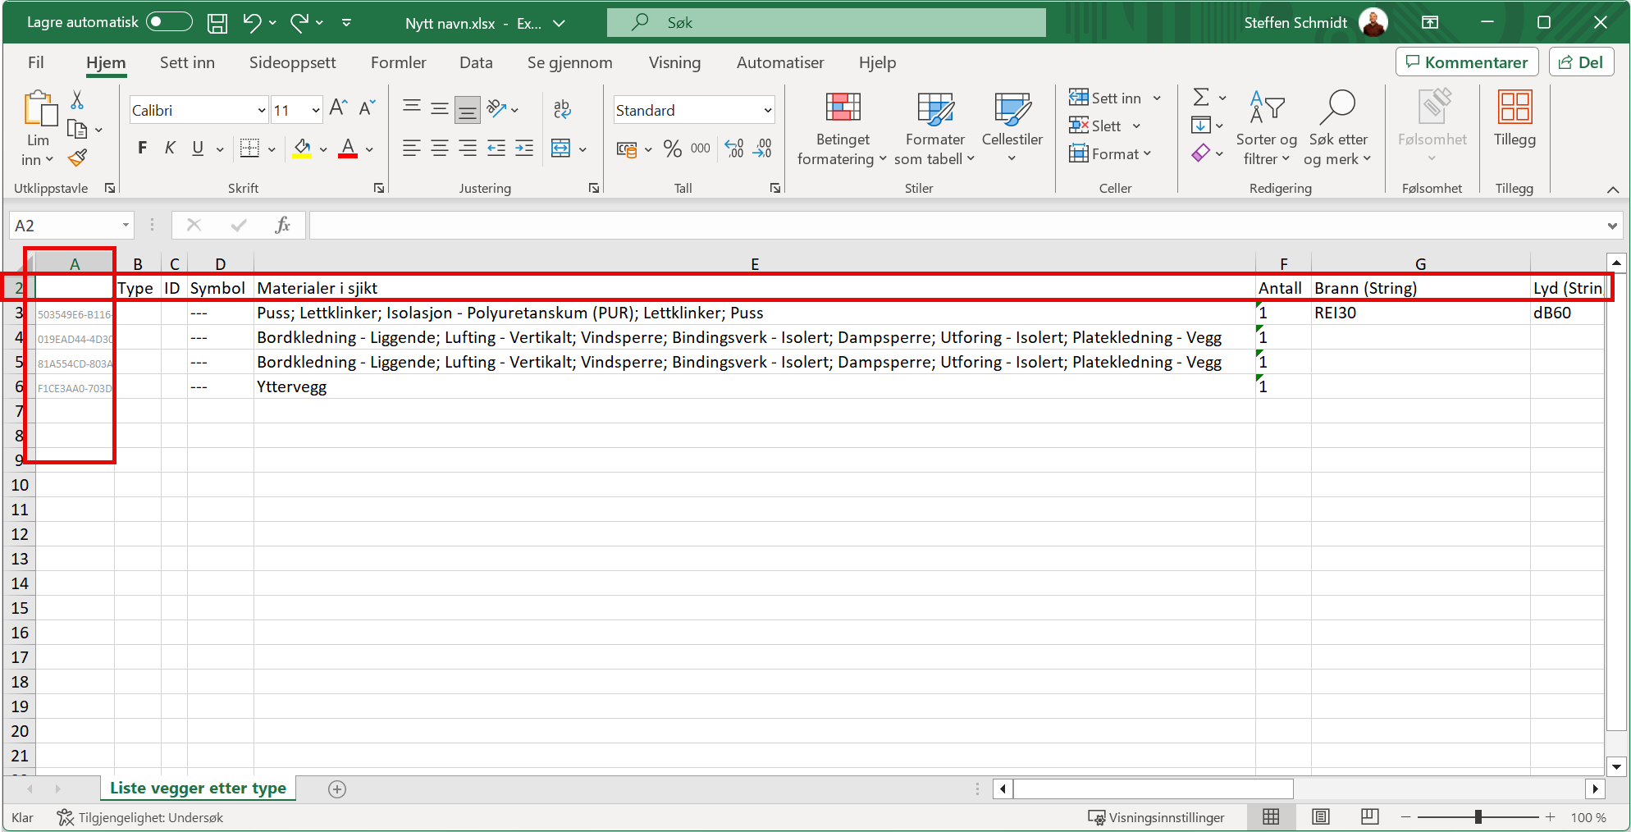Click the borders grid icon

point(249,149)
